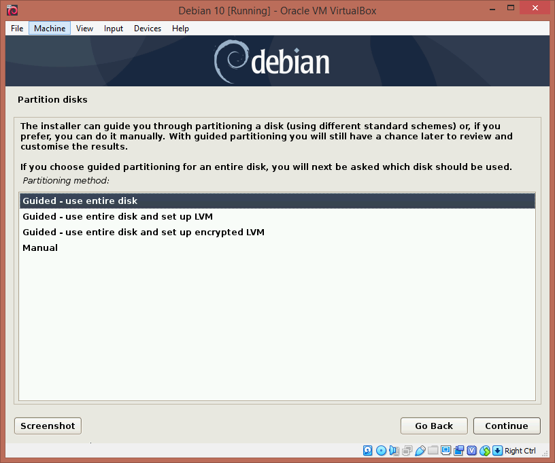
Task: Open the Devices menu
Action: [147, 29]
